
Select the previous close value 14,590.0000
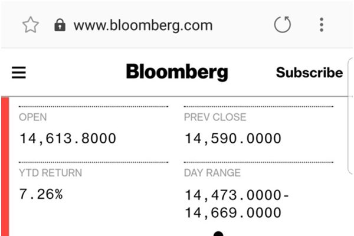tap(233, 139)
